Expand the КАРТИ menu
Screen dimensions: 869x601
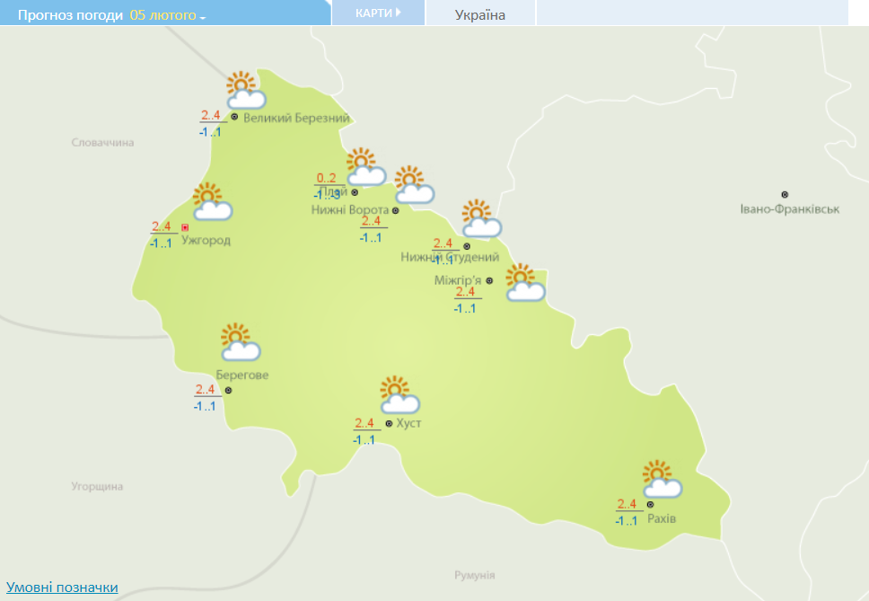pyautogui.click(x=378, y=13)
